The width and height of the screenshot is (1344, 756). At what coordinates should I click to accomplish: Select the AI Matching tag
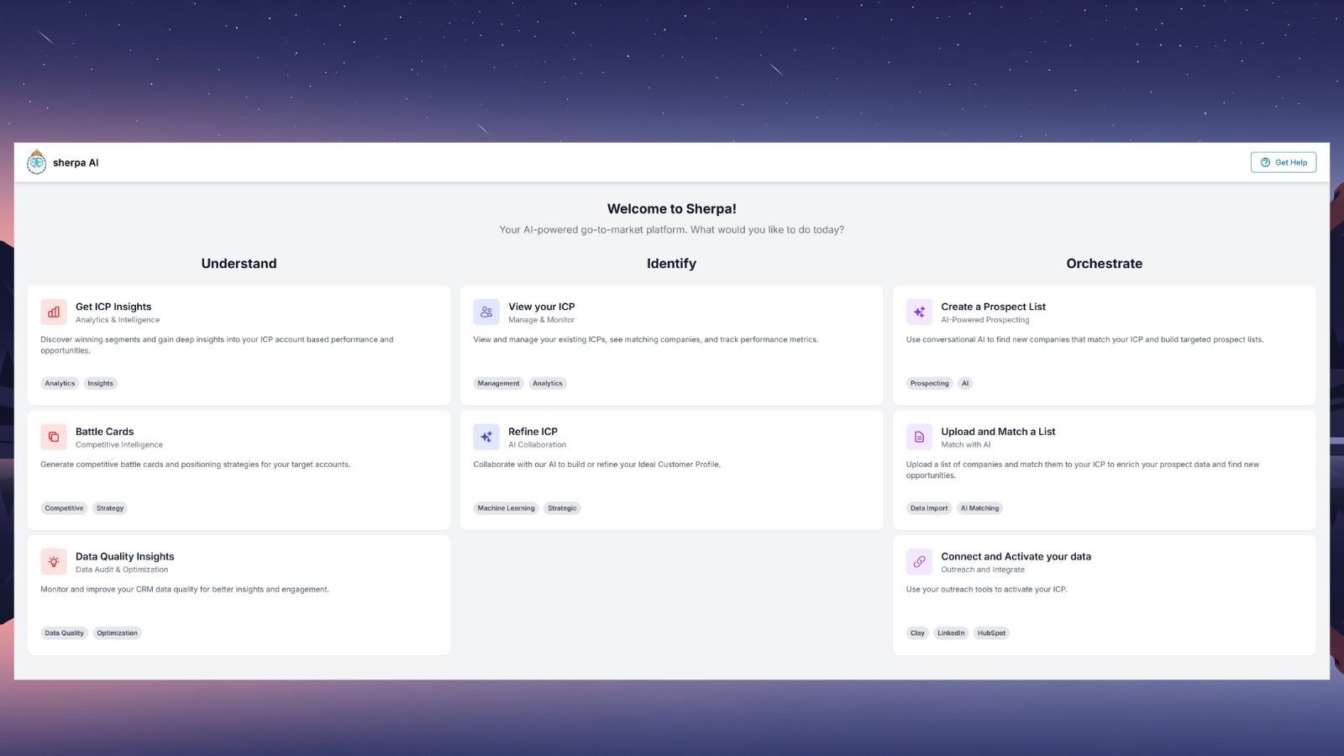[979, 508]
